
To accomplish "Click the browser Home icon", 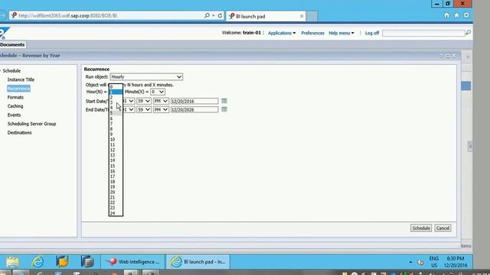I will pyautogui.click(x=446, y=15).
